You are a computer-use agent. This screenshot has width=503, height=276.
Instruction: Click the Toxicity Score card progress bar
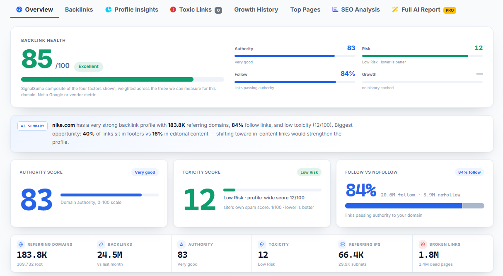272,190
